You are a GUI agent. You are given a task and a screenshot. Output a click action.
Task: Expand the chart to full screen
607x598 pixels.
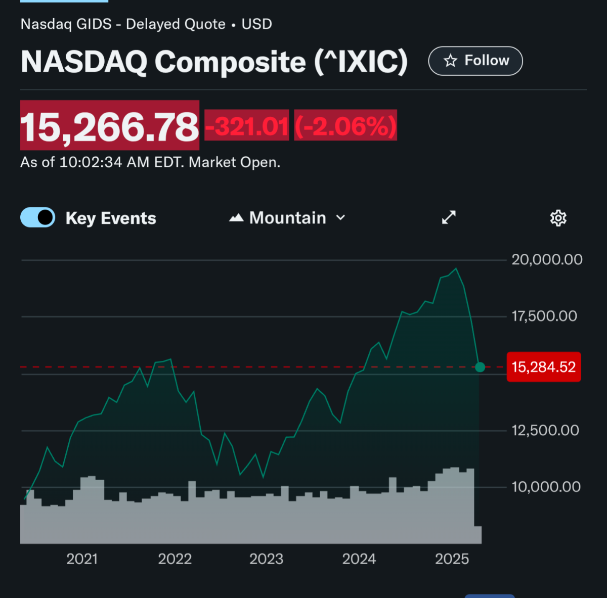(x=449, y=217)
